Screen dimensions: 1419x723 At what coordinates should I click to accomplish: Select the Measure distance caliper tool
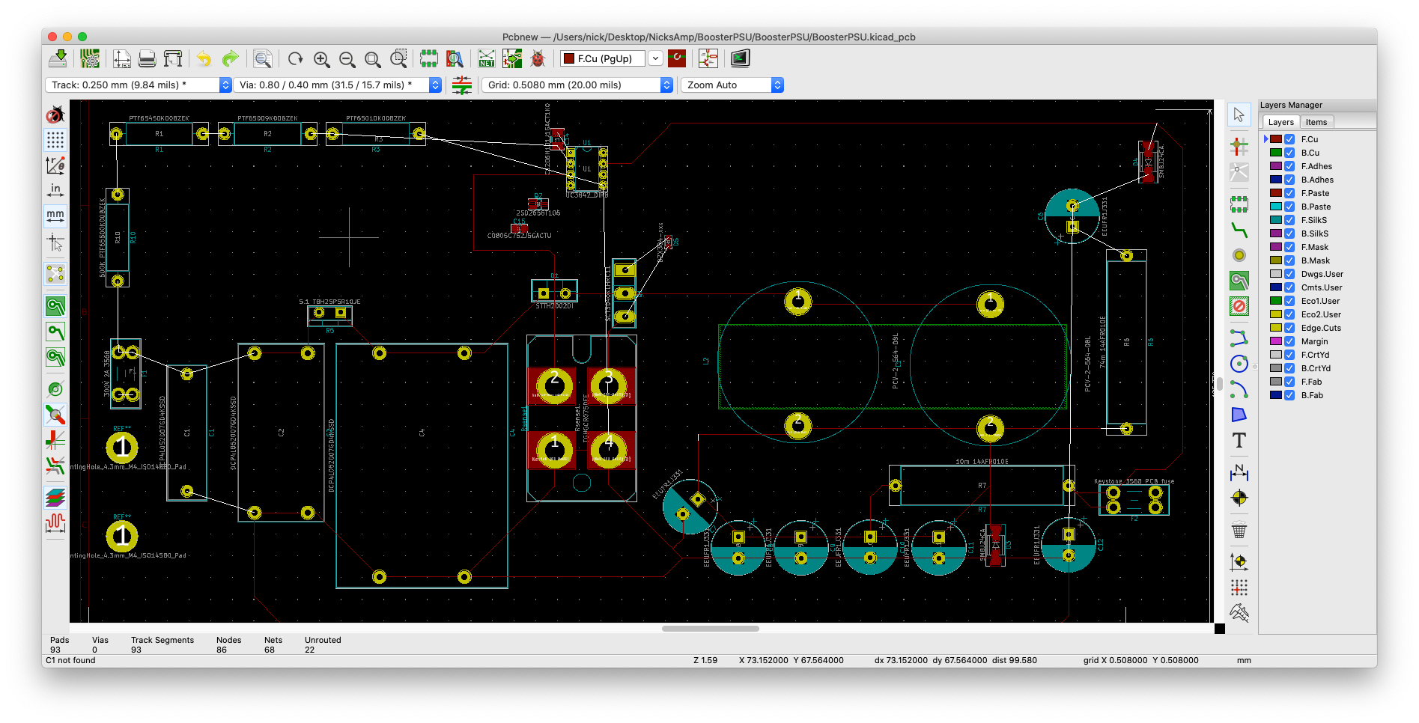[x=1239, y=614]
